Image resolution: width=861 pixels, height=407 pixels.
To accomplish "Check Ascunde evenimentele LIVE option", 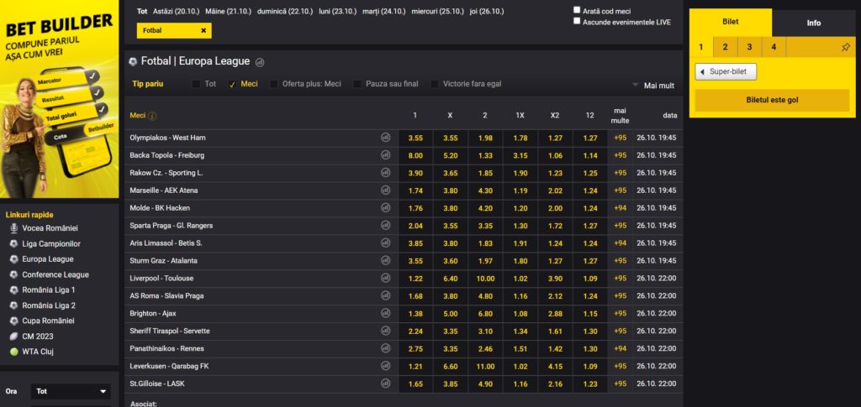I will pos(577,21).
